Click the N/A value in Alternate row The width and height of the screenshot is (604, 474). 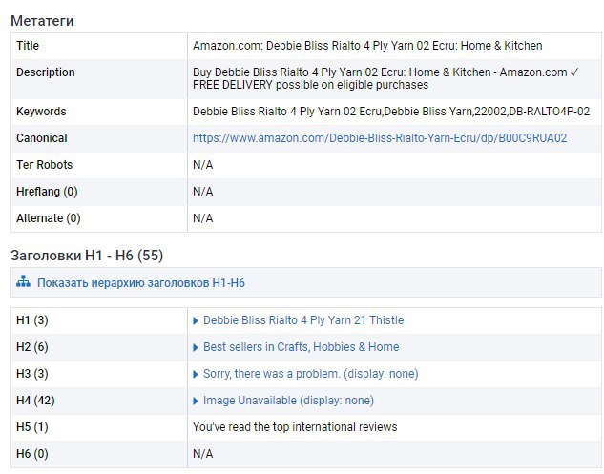pos(202,218)
